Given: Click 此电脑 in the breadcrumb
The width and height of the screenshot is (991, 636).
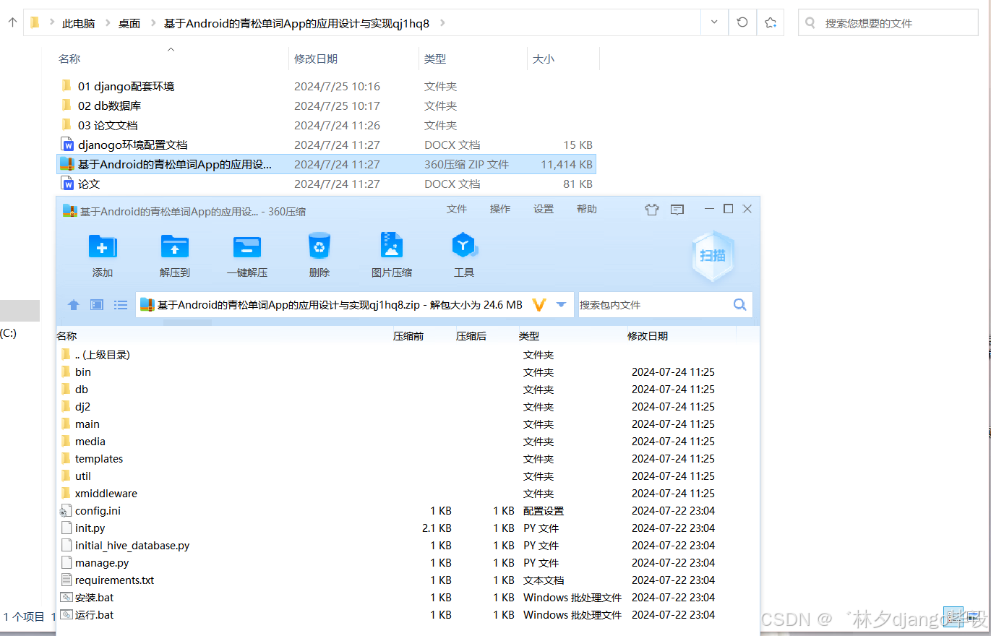Looking at the screenshot, I should [x=78, y=23].
